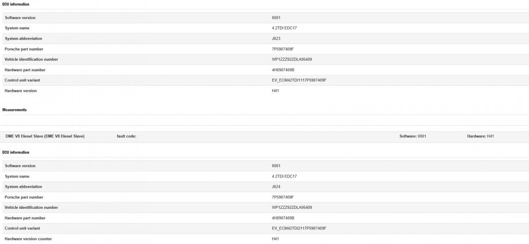Click the ECU information heading below DME Slave
Viewport: 529px width, 244px height.
pyautogui.click(x=16, y=153)
